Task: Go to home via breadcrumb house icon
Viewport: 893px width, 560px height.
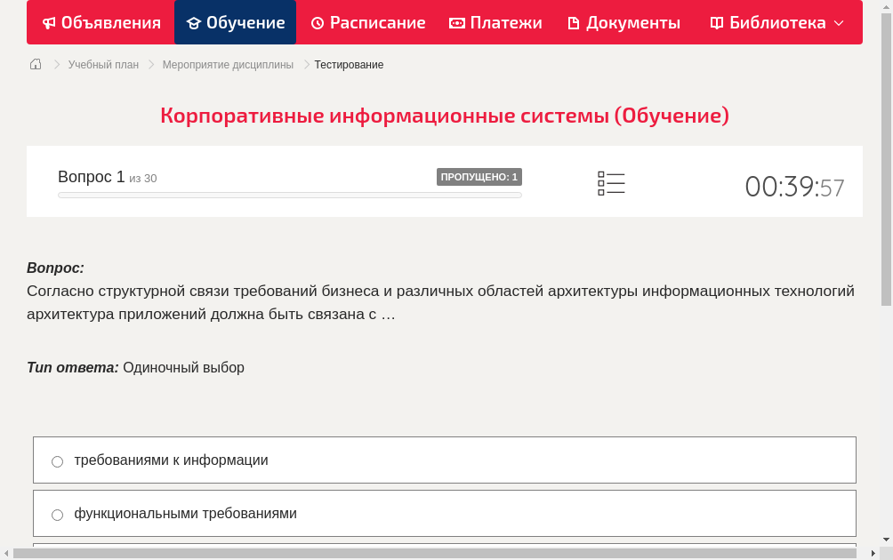Action: pyautogui.click(x=36, y=64)
